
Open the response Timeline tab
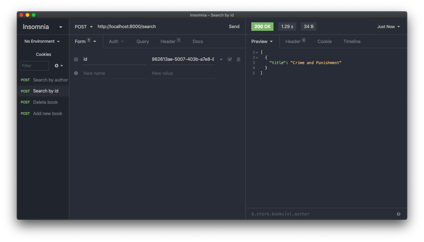(x=352, y=42)
